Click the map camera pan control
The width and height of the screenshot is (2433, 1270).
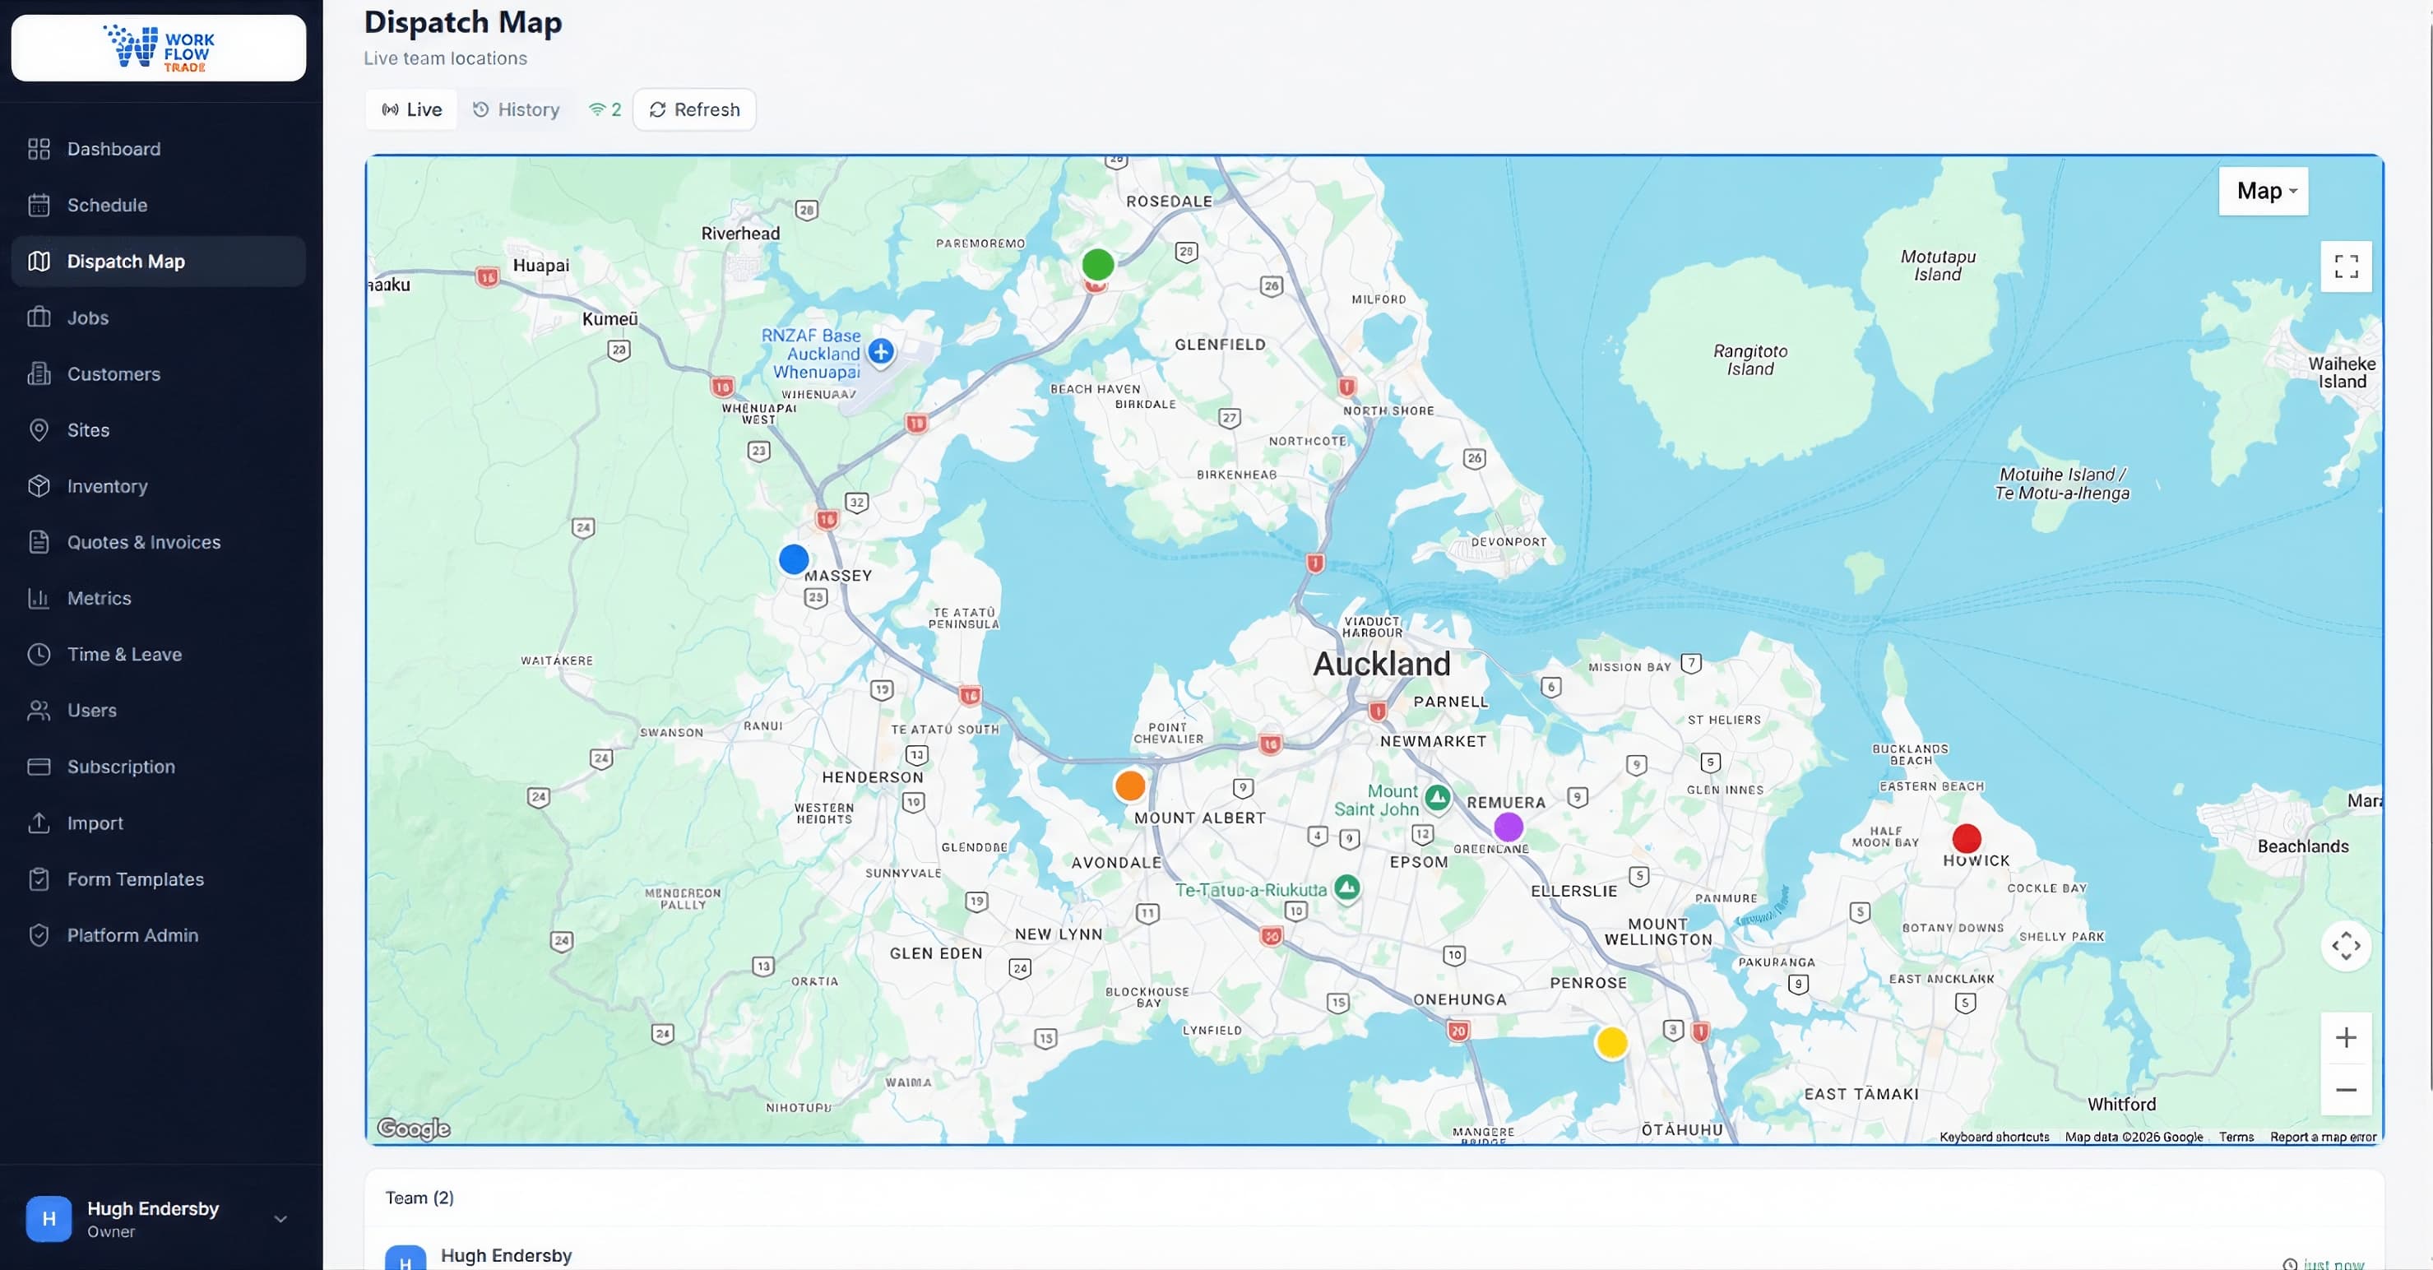tap(2346, 945)
